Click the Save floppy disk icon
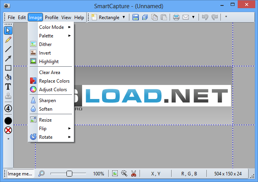 136,17
